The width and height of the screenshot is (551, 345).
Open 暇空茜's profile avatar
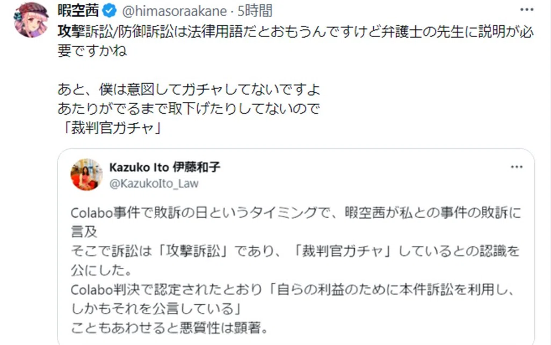[31, 20]
